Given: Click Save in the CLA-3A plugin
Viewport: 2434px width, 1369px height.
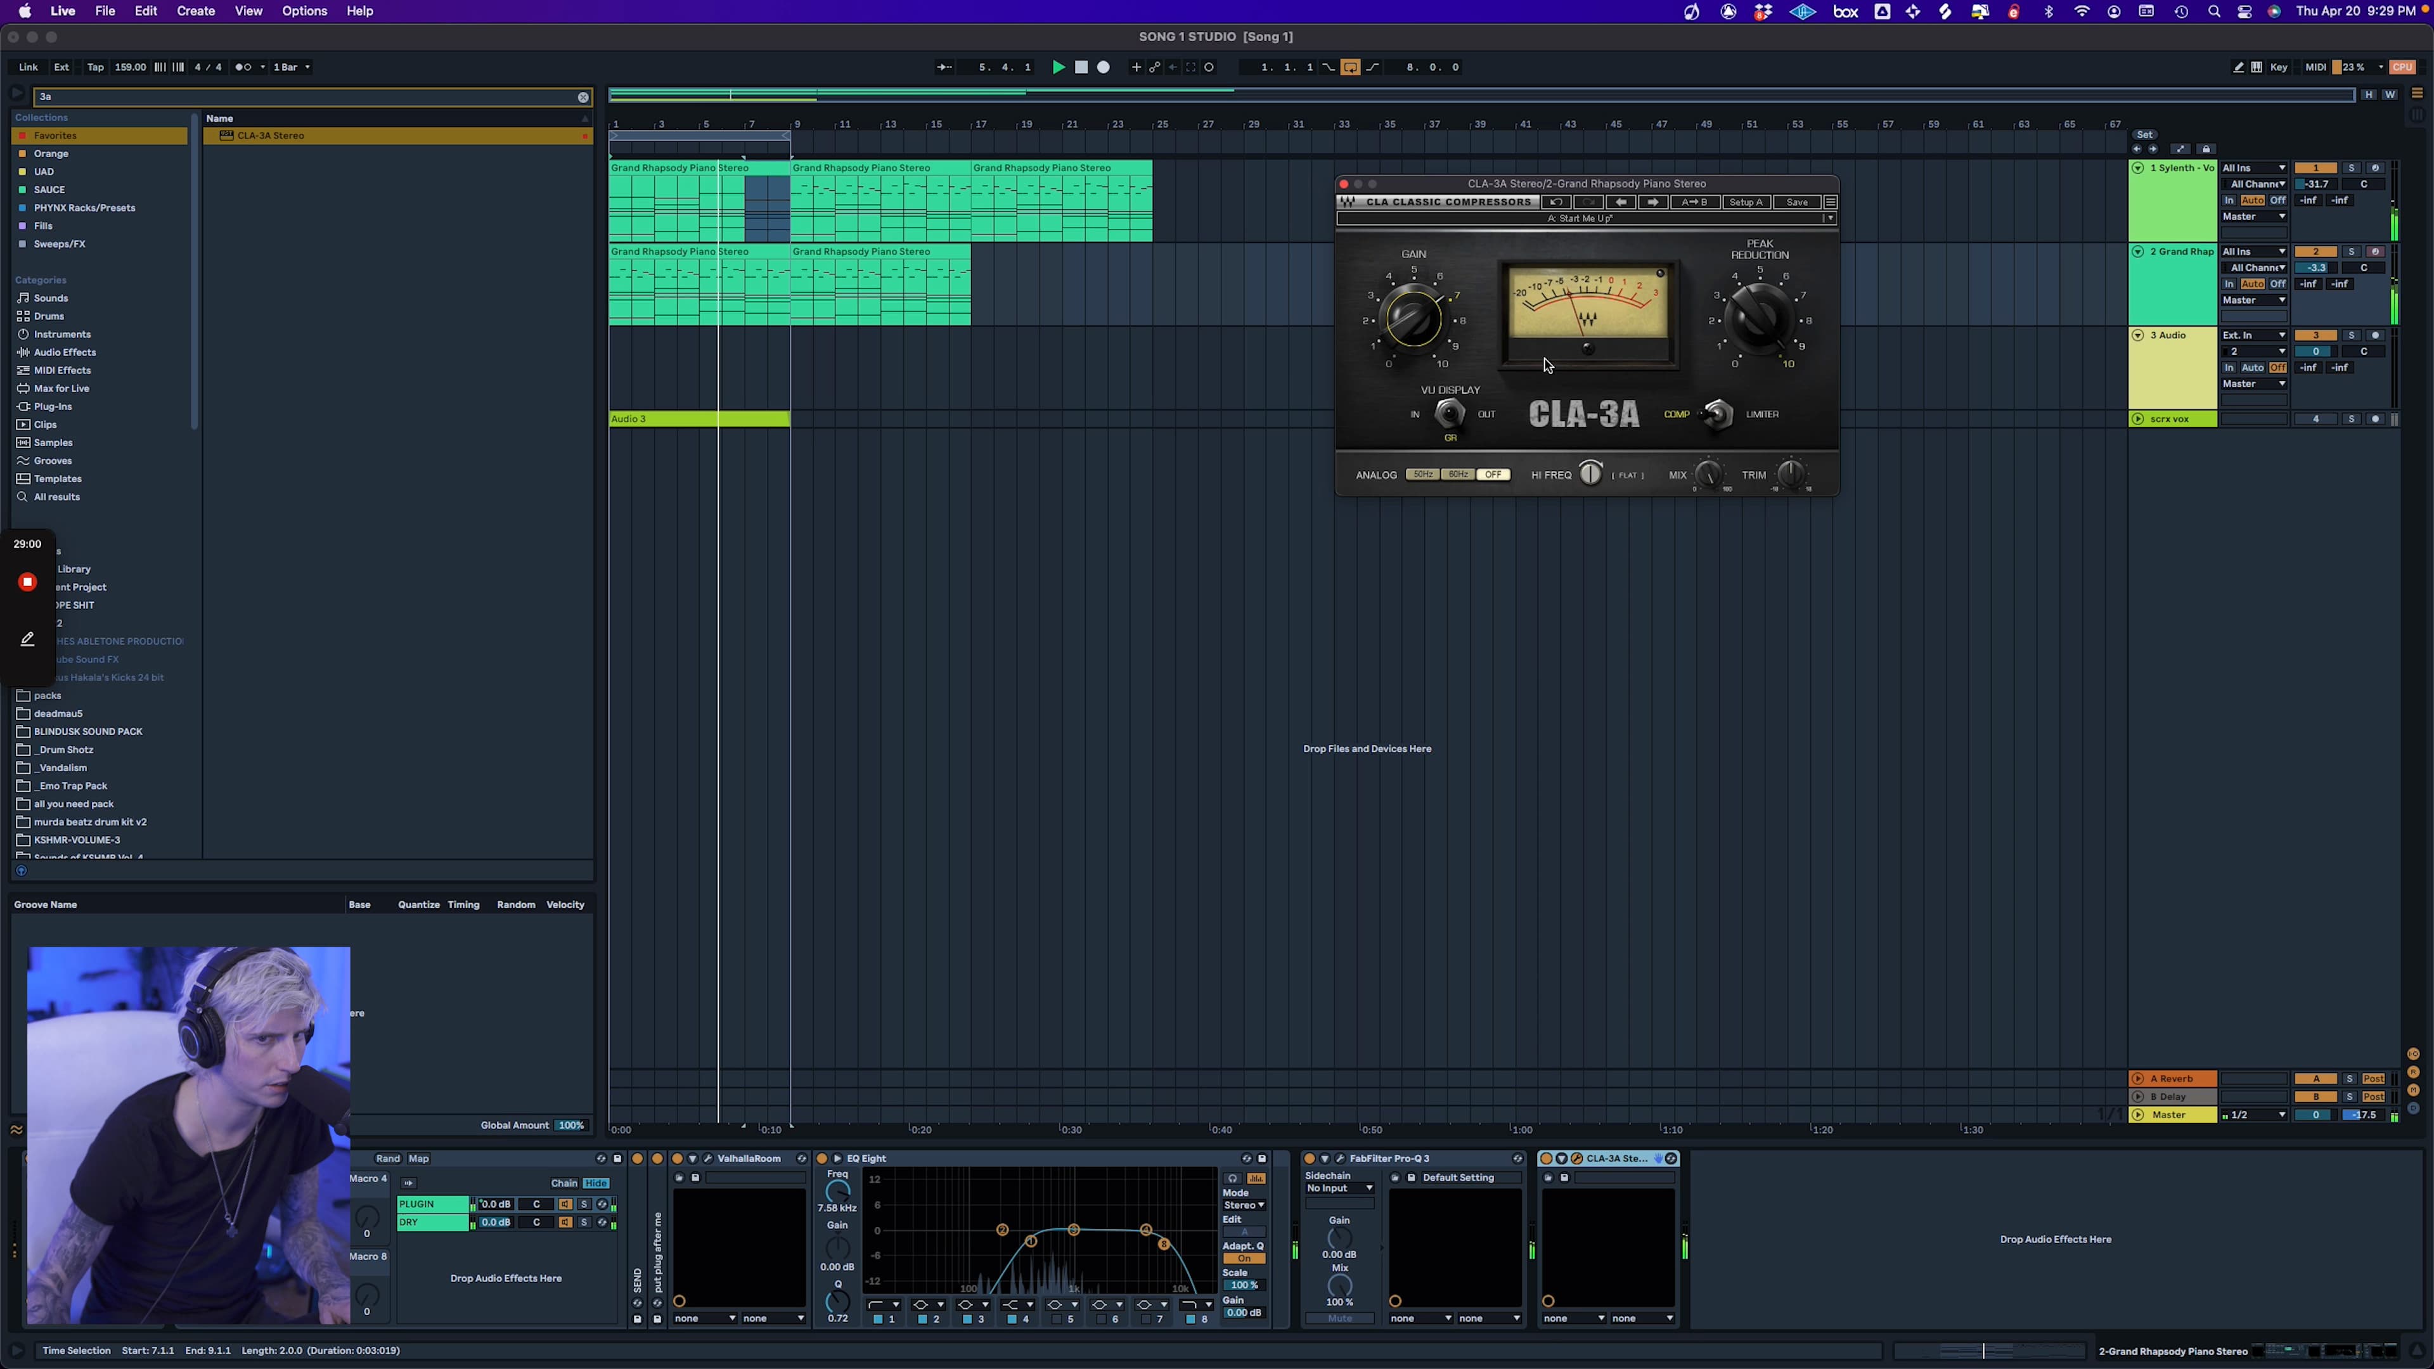Looking at the screenshot, I should pos(1796,202).
